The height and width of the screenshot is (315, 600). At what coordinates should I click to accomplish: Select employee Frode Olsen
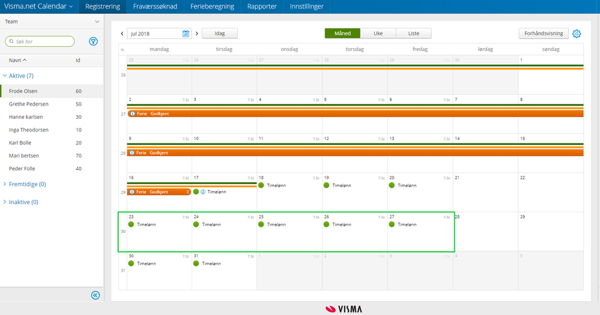pyautogui.click(x=52, y=91)
